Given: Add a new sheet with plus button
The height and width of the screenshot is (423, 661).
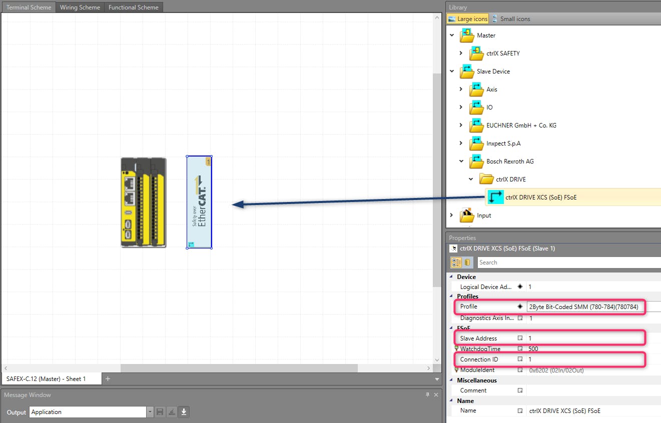Looking at the screenshot, I should click(x=108, y=379).
